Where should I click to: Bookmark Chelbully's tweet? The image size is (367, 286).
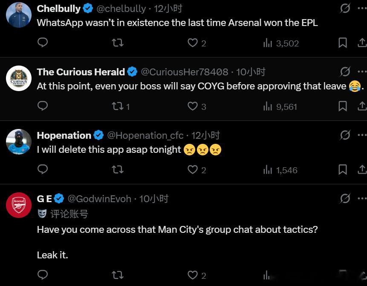(x=343, y=43)
